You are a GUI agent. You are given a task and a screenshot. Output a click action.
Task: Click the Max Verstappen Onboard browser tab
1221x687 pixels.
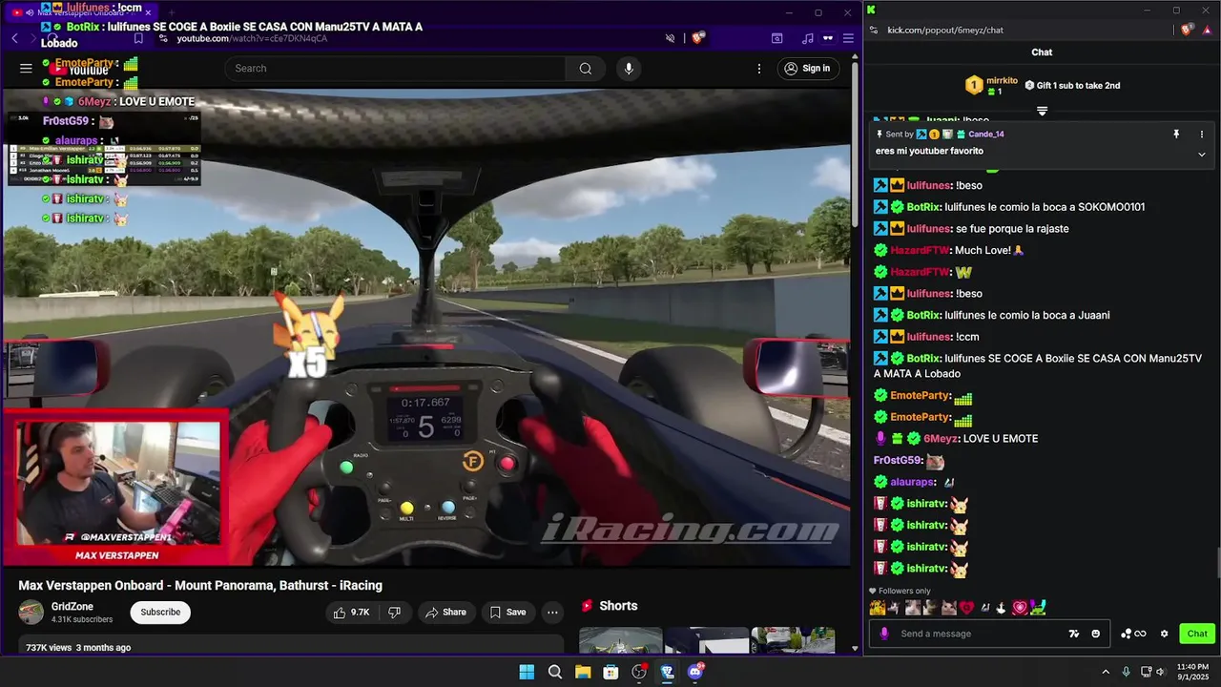coord(82,12)
